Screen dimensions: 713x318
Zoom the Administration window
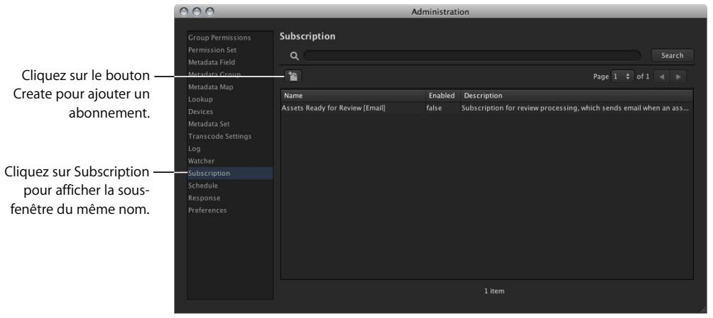point(209,12)
